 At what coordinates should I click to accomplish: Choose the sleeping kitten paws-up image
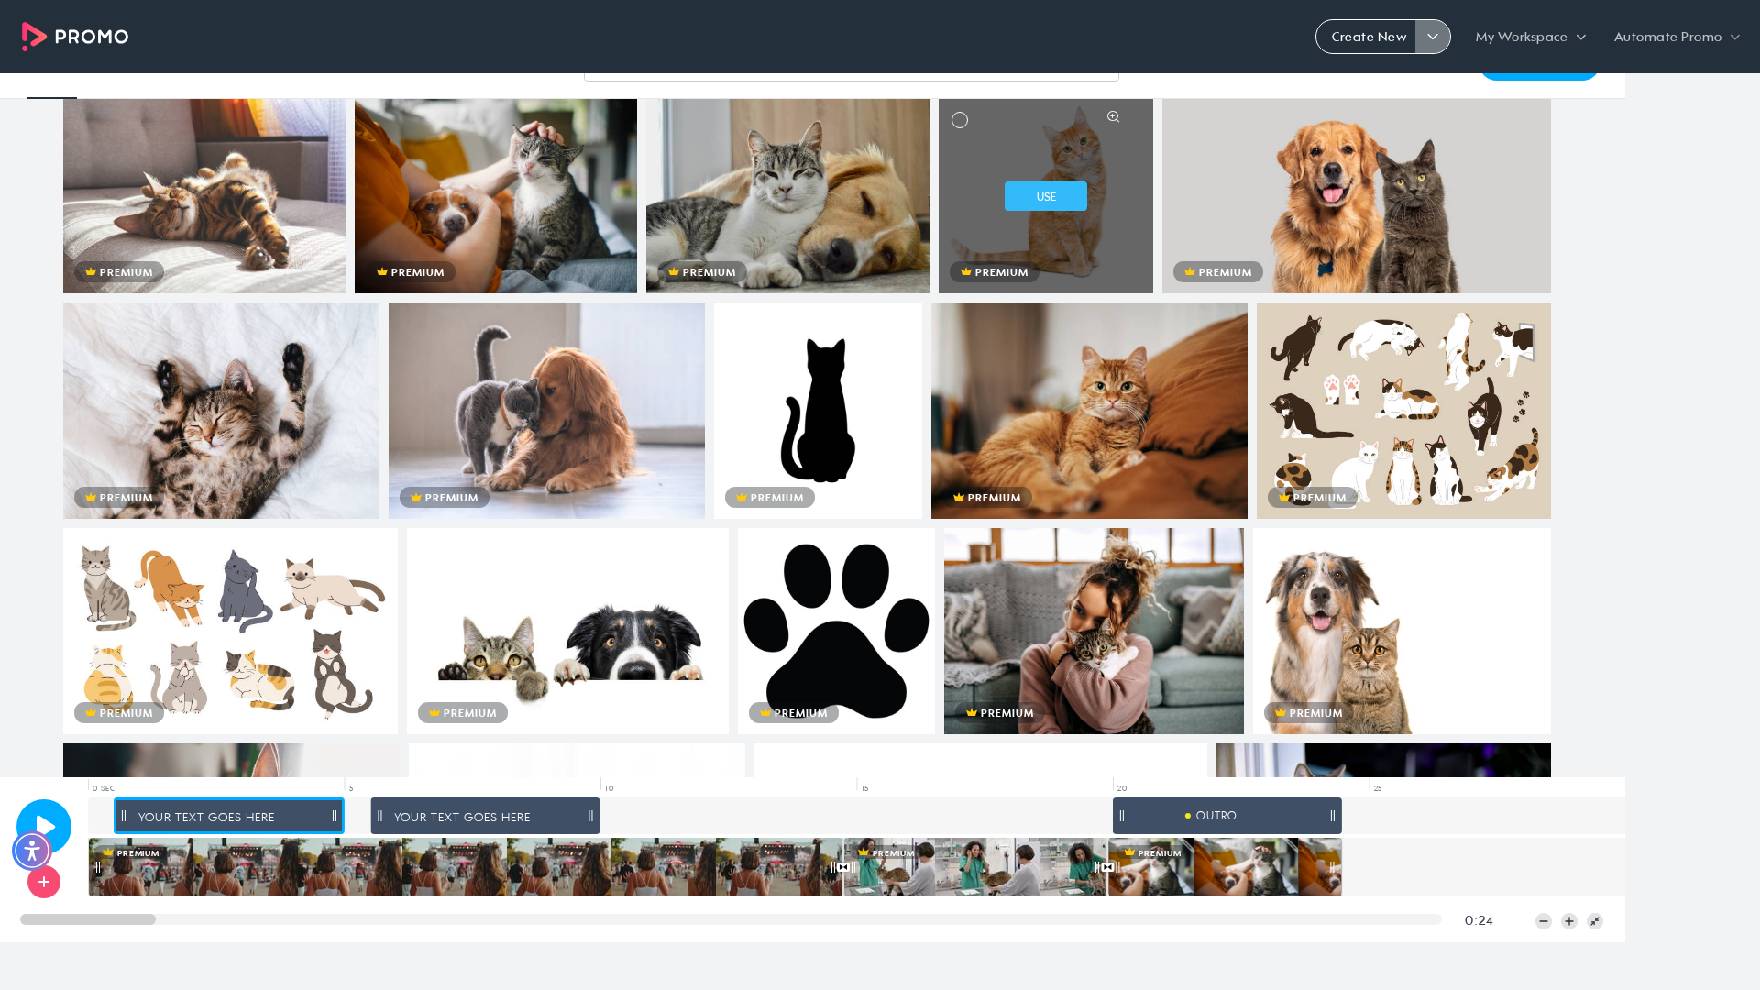click(221, 411)
